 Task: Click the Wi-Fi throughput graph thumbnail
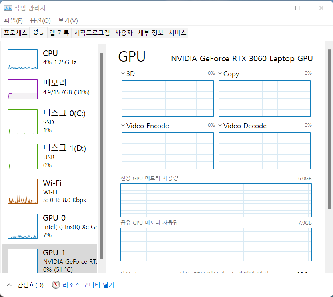point(22,191)
